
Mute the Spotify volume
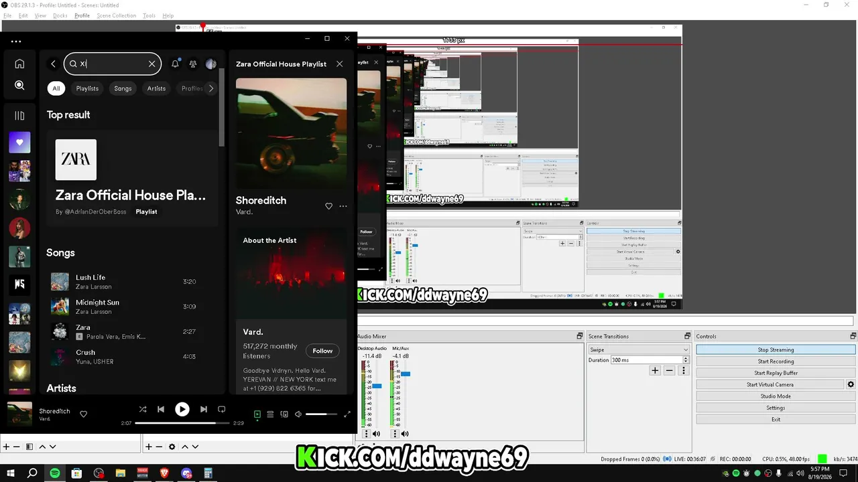pos(298,414)
